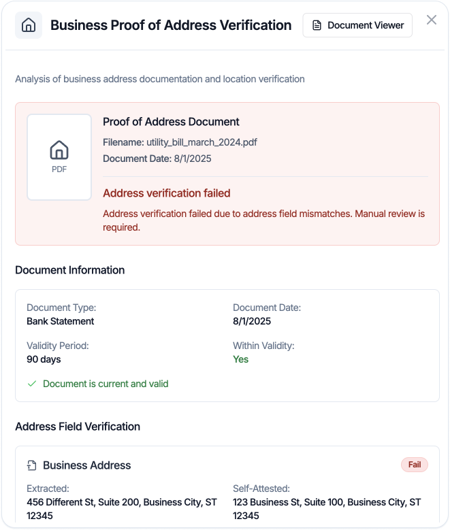The width and height of the screenshot is (450, 530).
Task: Click the file icon beside Business Address
Action: 31,465
